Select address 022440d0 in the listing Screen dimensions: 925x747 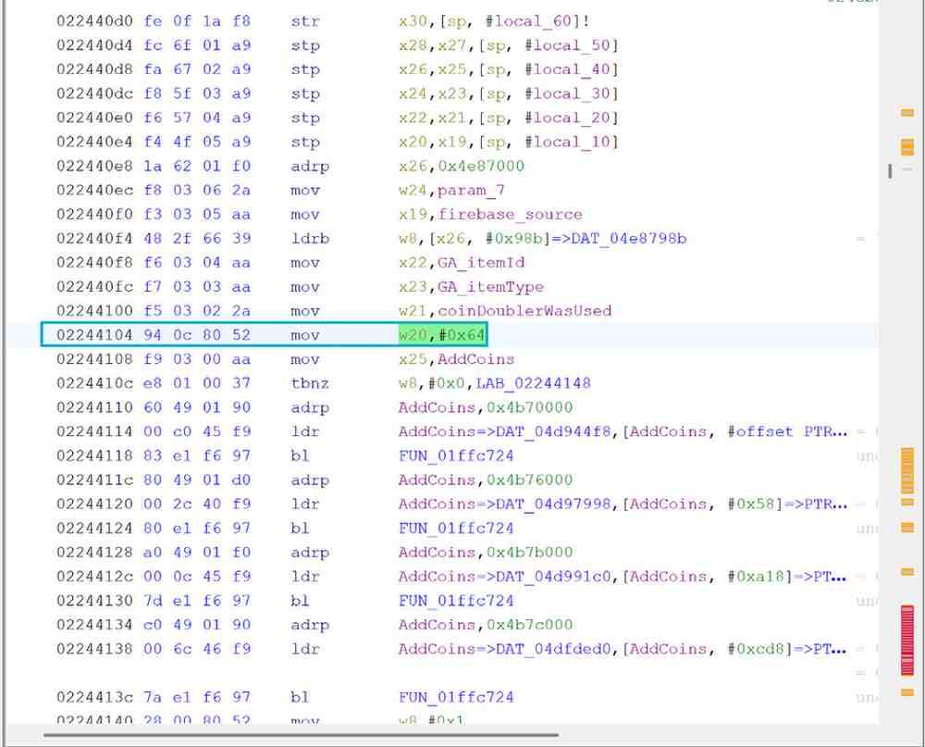click(x=92, y=20)
